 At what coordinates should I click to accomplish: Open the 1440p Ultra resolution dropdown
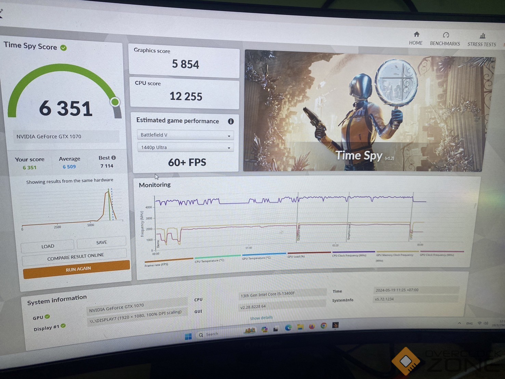pyautogui.click(x=185, y=147)
